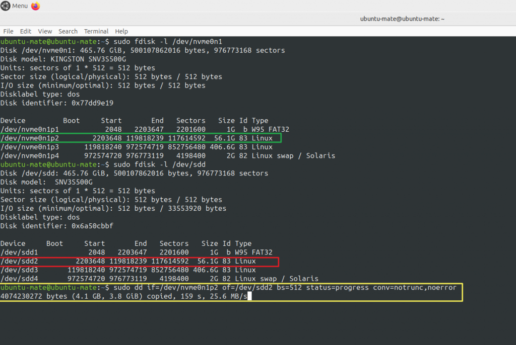Click the red-boxed /dev/sdd2 partition row
This screenshot has width=516, height=345.
pyautogui.click(x=139, y=262)
